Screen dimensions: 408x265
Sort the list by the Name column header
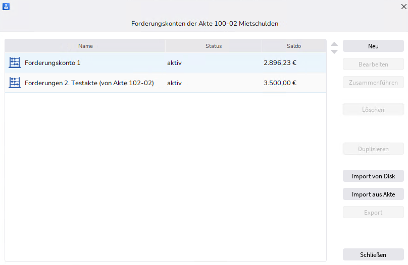coord(85,46)
